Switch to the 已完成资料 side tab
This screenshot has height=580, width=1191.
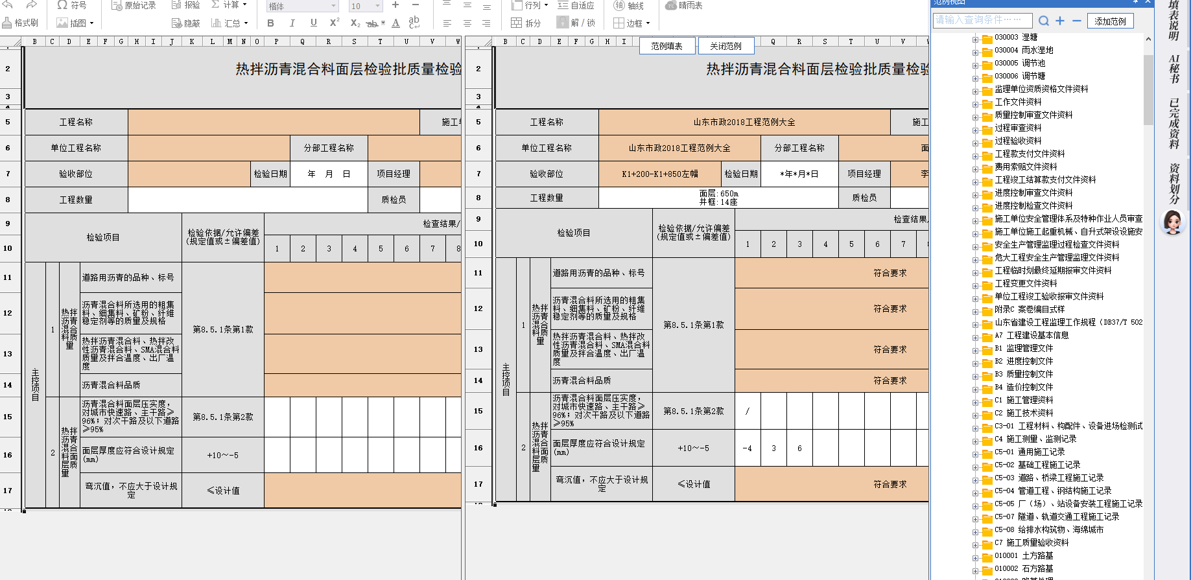(1173, 123)
